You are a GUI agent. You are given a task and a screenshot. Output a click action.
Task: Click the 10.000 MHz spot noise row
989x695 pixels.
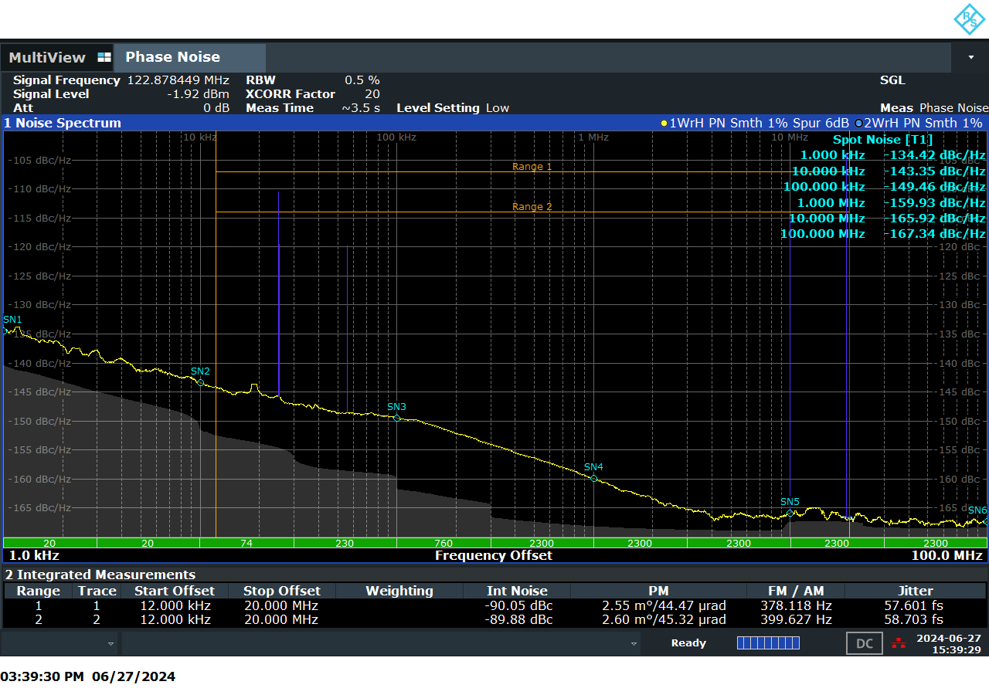[x=887, y=219]
